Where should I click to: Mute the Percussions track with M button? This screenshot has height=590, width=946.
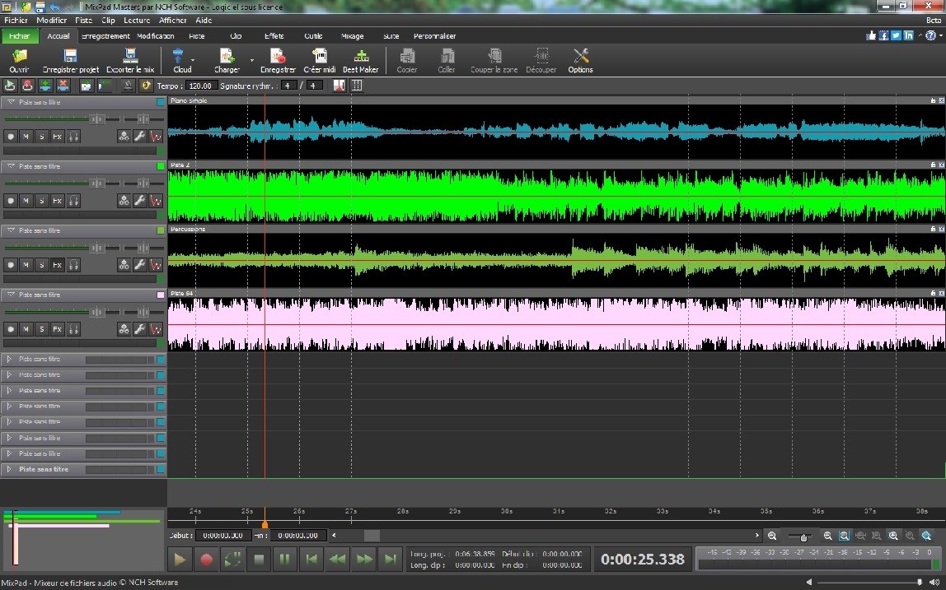[26, 265]
